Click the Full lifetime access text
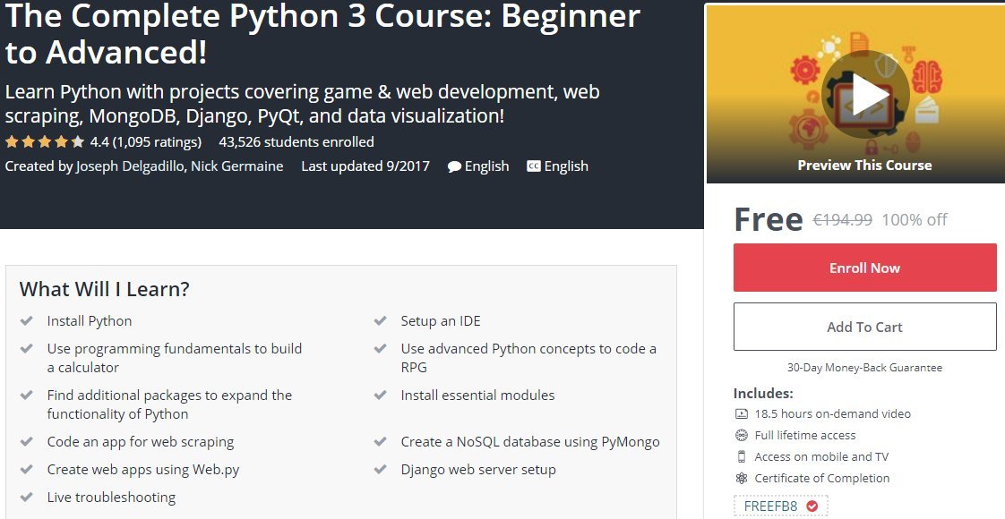The height and width of the screenshot is (519, 1005). pyautogui.click(x=805, y=435)
